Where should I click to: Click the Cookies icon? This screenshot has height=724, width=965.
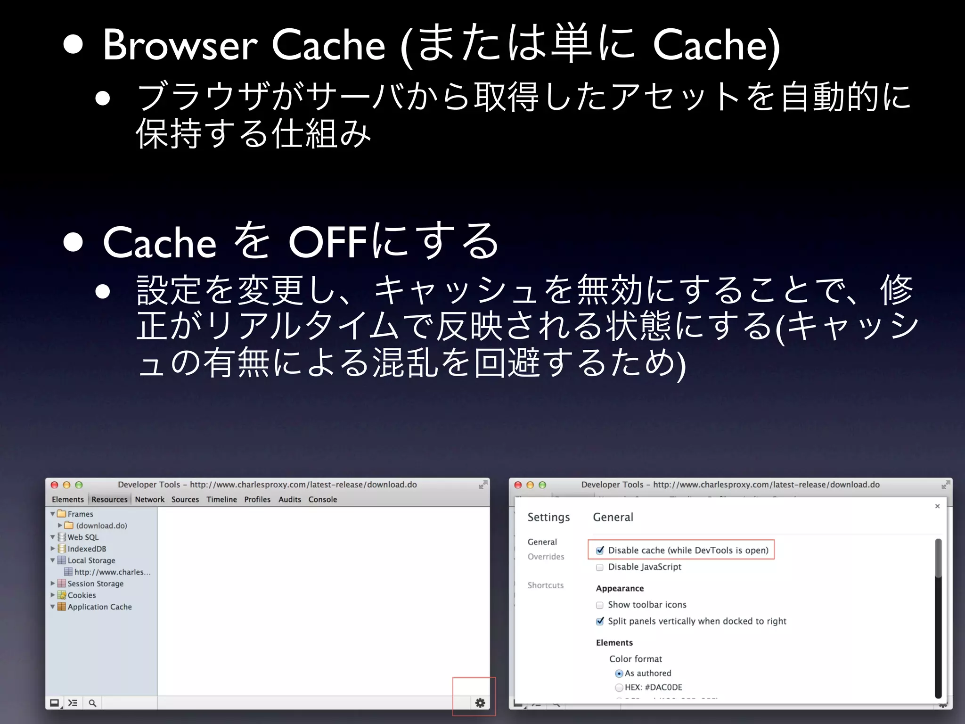click(61, 595)
